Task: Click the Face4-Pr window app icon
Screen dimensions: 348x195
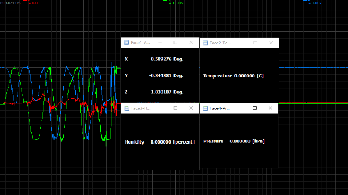Action: coord(206,108)
